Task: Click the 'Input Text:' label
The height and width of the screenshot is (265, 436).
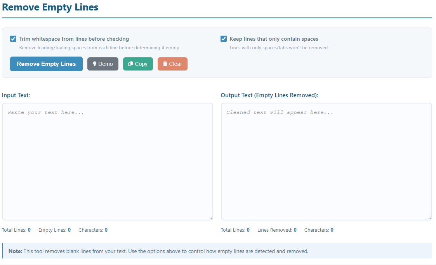Action: [x=16, y=95]
